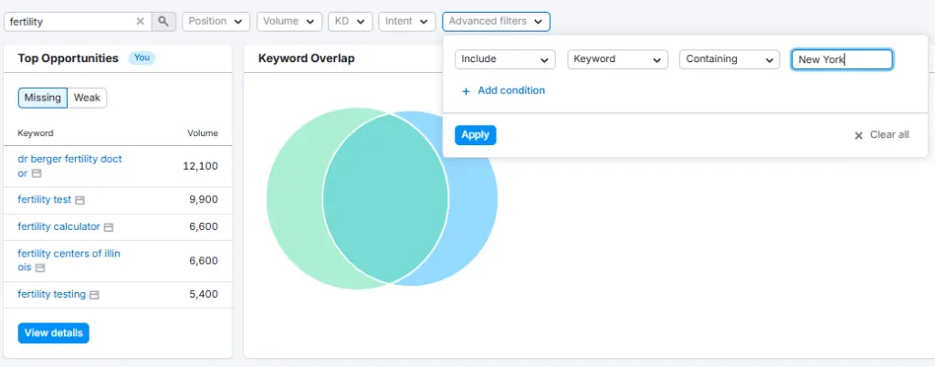Click SERP icon under fertility centers keyword

[40, 268]
